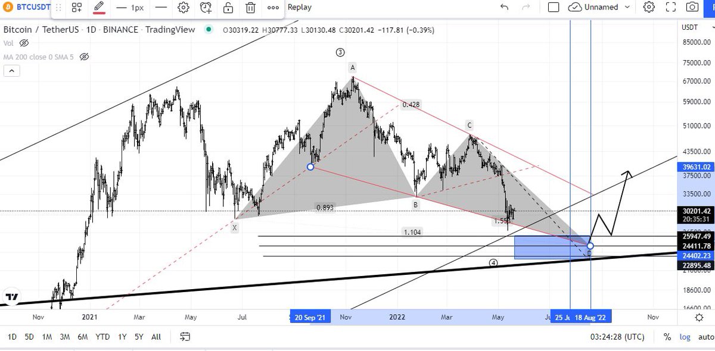Take a chart snapshot with camera icon
Viewport: 715px width, 351px height.
coord(692,7)
